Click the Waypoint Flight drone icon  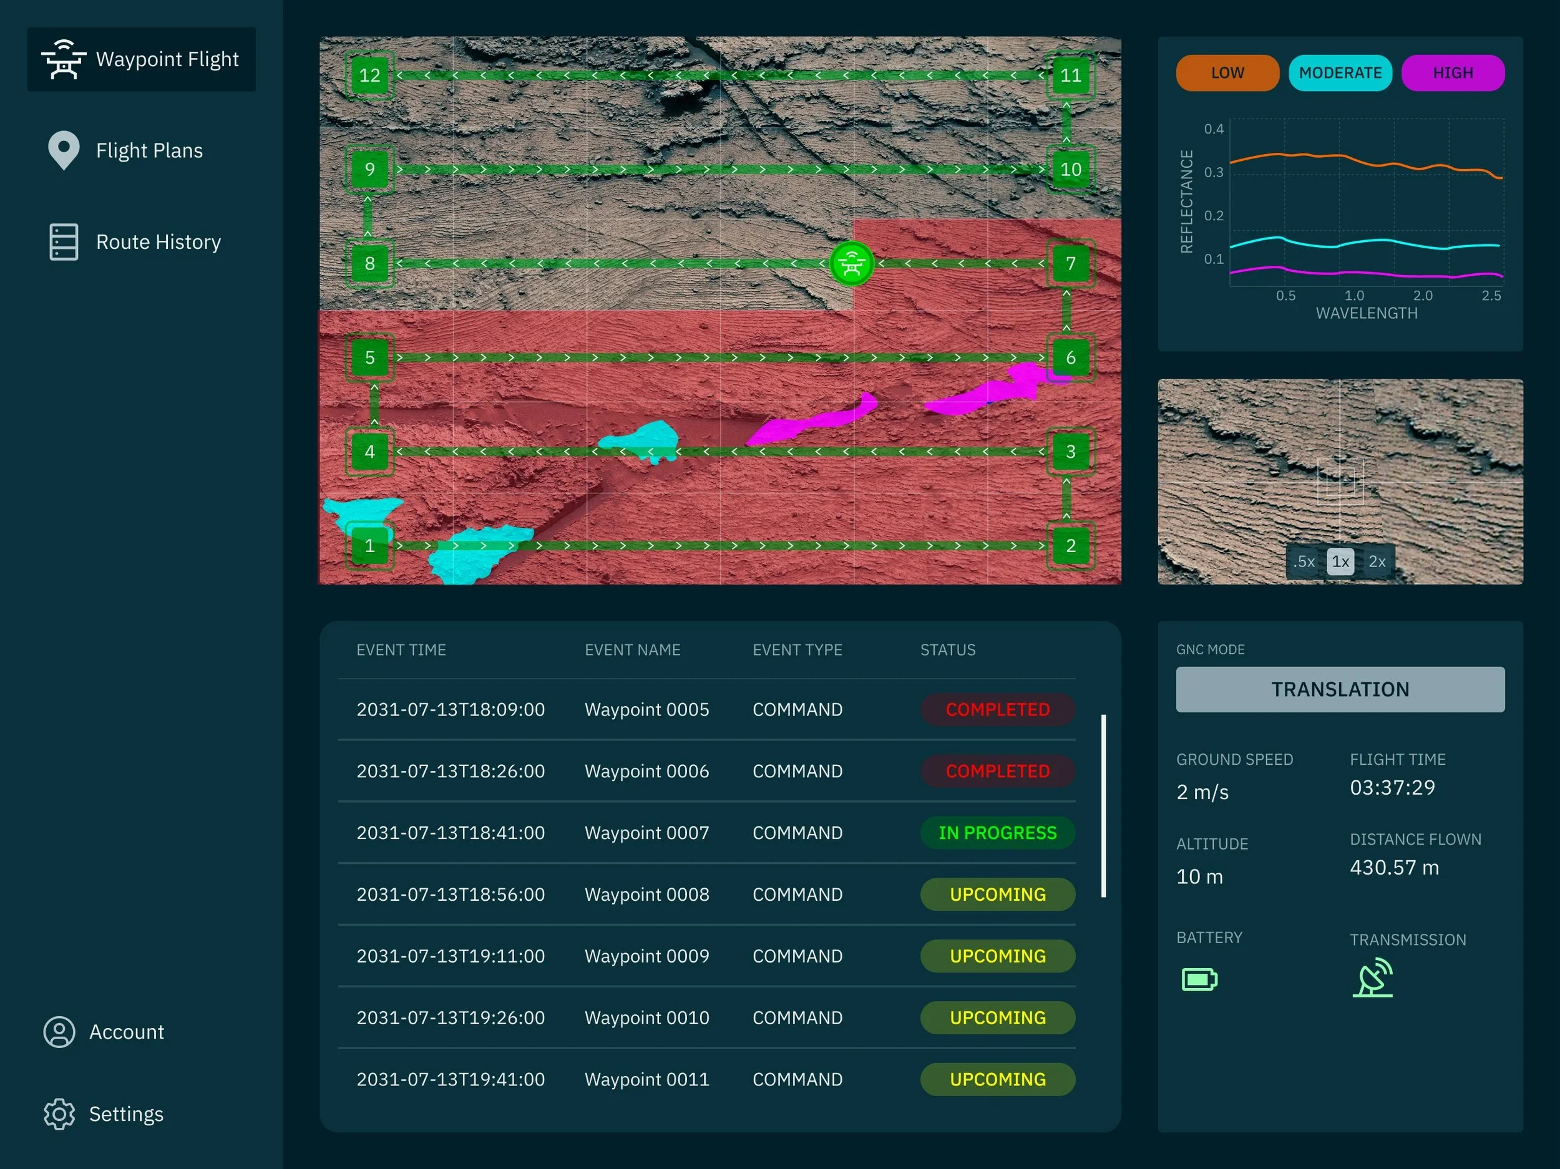tap(64, 59)
